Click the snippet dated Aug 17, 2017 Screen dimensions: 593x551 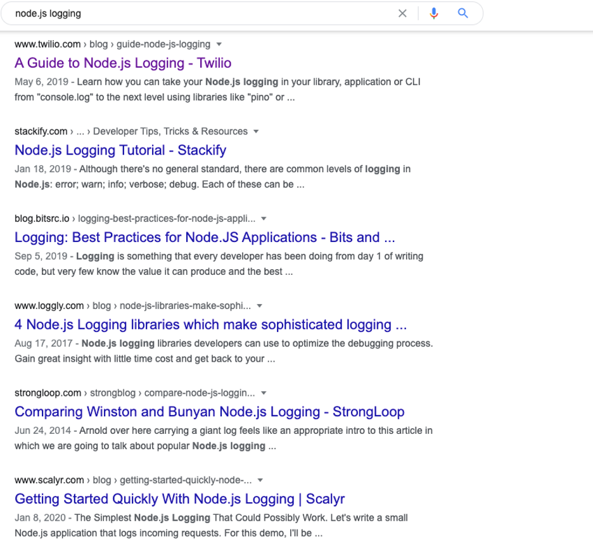224,351
